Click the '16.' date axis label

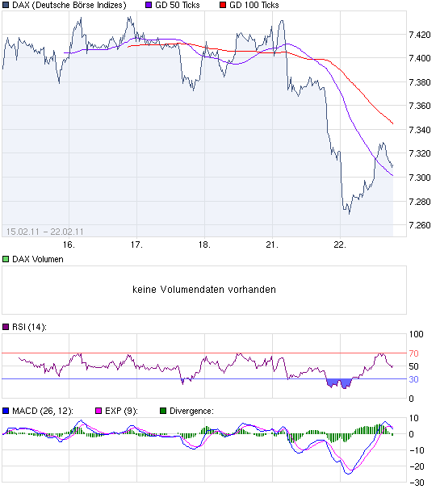69,245
